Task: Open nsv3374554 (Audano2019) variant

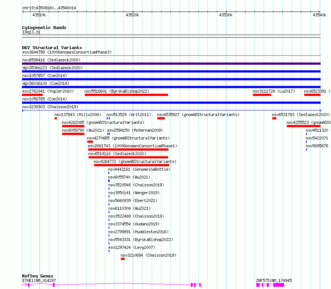Action: [134, 224]
